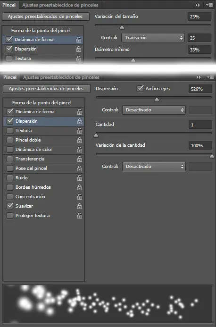Click the Variación de la cantidad 100% field
This screenshot has width=216, height=327.
coord(200,145)
